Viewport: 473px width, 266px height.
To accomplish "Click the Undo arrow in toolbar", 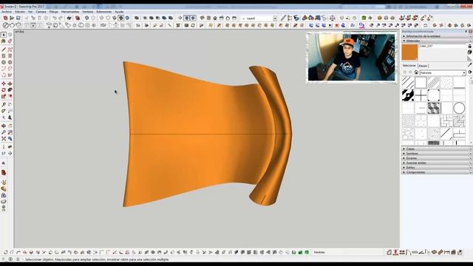I will click(x=55, y=18).
